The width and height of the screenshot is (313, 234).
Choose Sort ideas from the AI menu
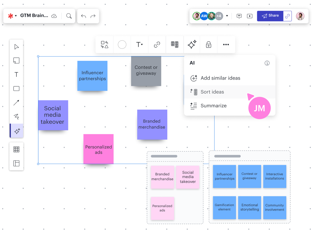[x=212, y=92]
